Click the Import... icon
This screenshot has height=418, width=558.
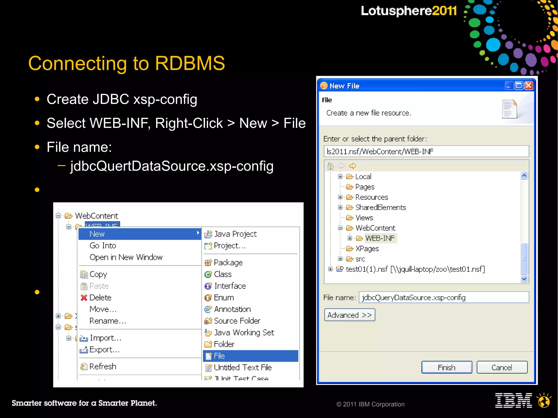pos(84,338)
